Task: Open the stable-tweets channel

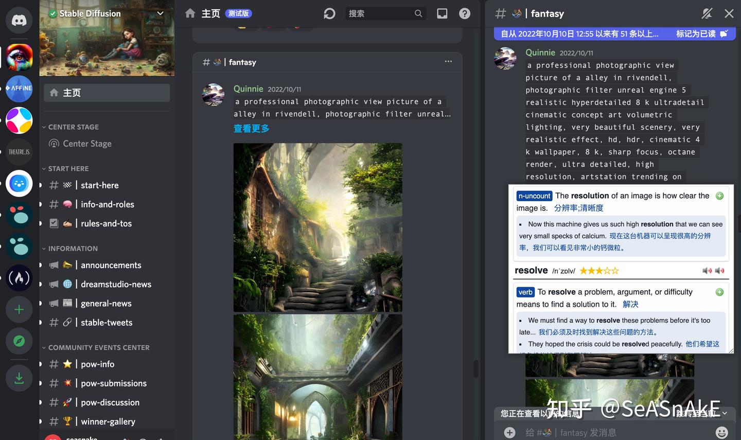Action: coord(107,323)
